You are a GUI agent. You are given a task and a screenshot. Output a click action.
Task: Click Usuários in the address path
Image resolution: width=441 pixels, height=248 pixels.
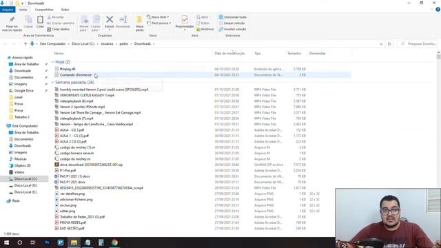[x=107, y=44]
